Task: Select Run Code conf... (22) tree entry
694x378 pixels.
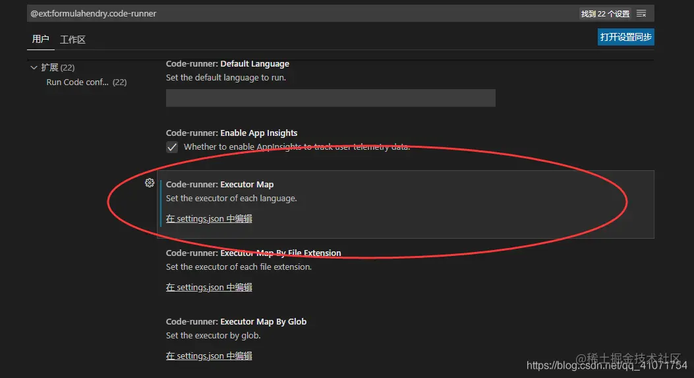Action: click(x=86, y=82)
